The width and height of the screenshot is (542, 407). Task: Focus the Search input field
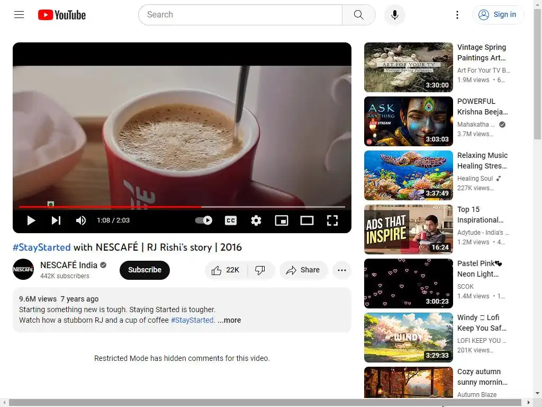click(241, 14)
